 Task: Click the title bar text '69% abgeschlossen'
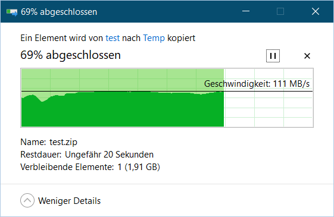click(59, 12)
